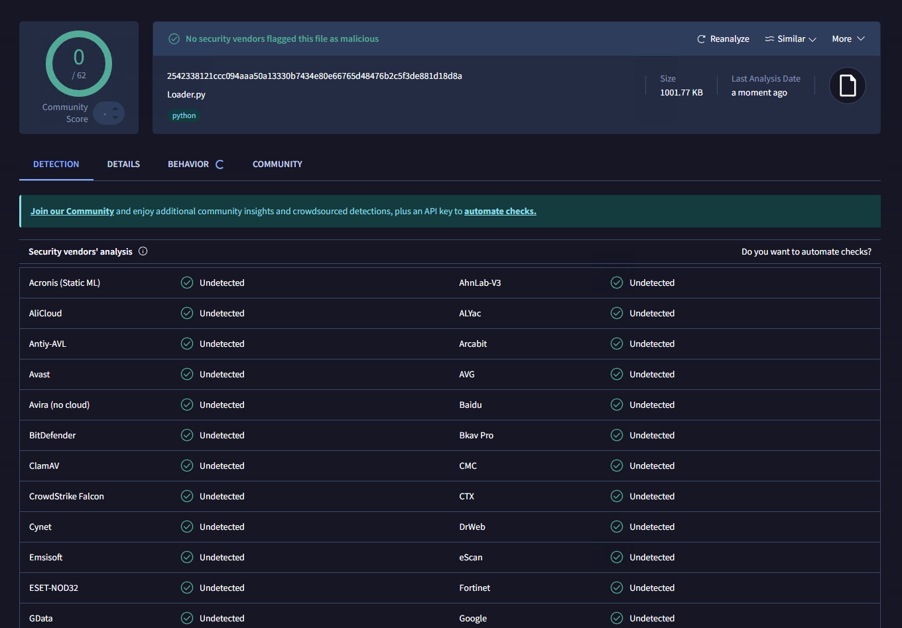Click check icon in the AhnLab-V3 row
This screenshot has height=628, width=902.
[x=617, y=283]
